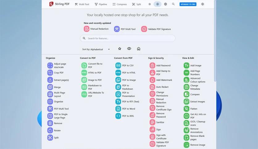
Task: Open Image to PDF converter
Action: [x=92, y=80]
